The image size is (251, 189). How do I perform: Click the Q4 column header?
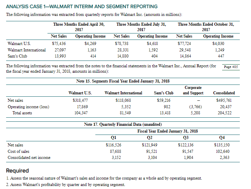pos(222,138)
